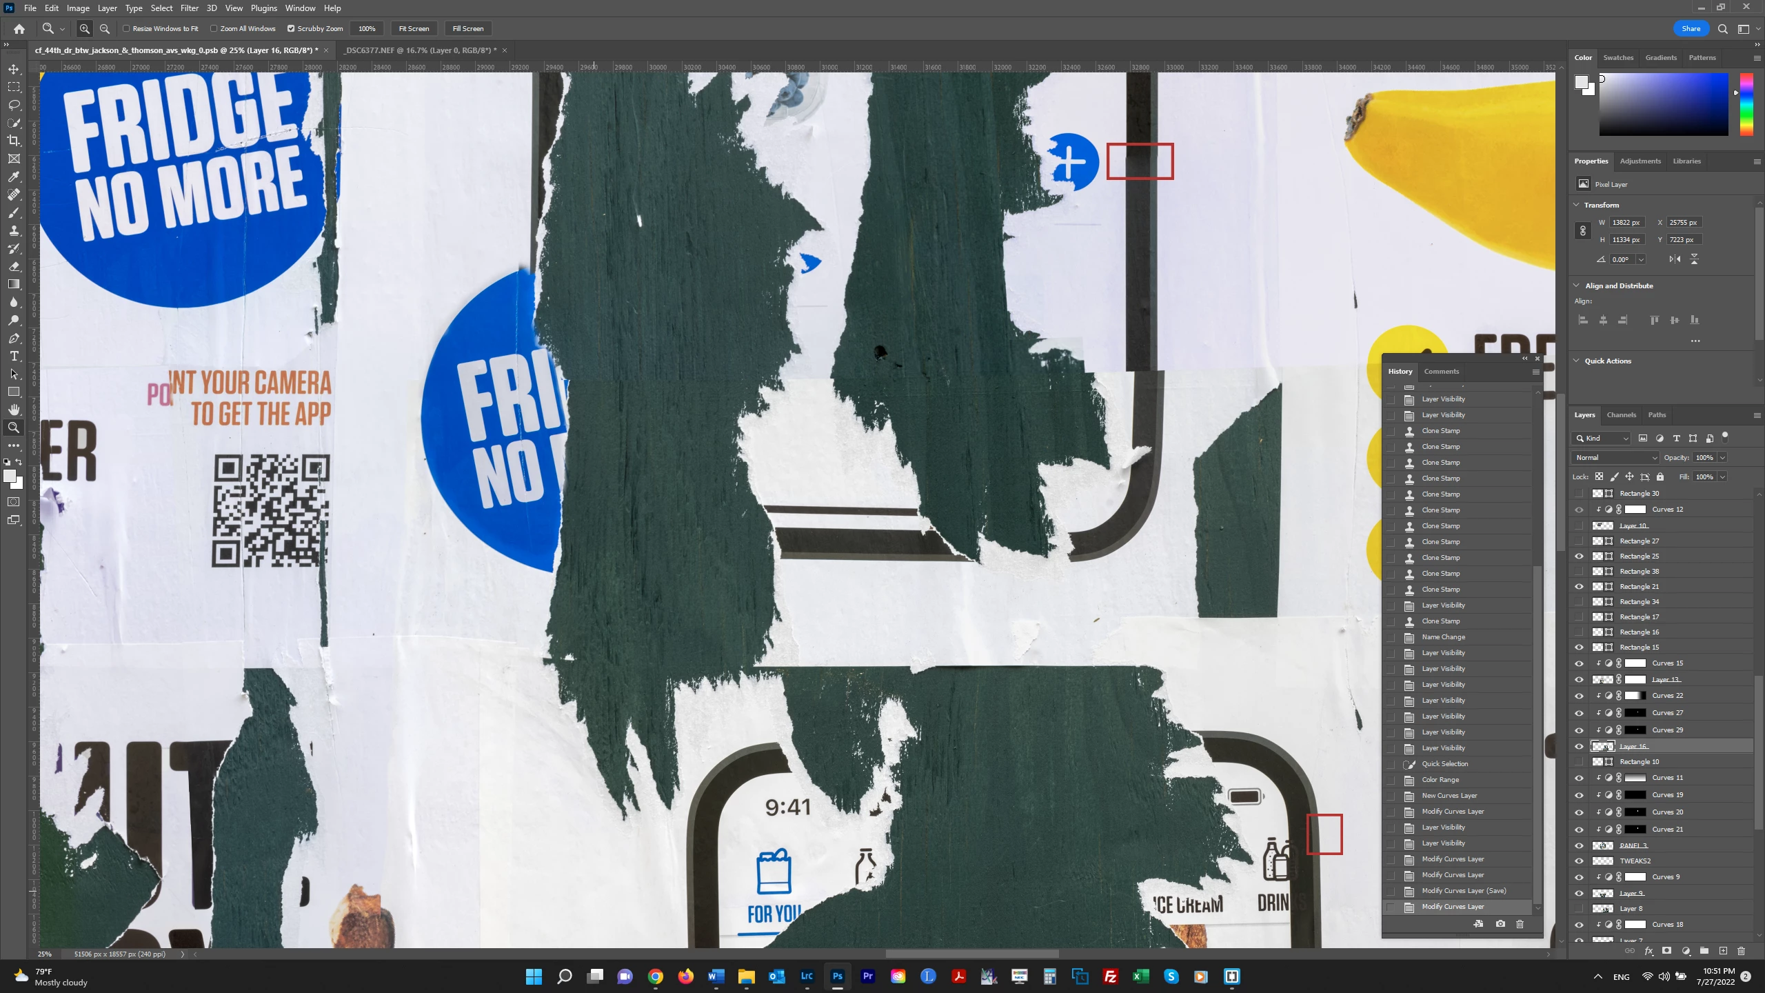
Task: Open the Filter menu
Action: 189,8
